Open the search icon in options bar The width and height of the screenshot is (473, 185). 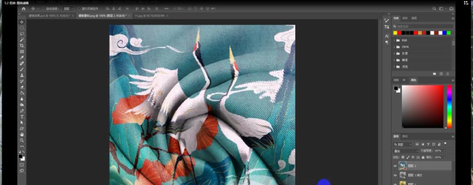click(x=434, y=8)
